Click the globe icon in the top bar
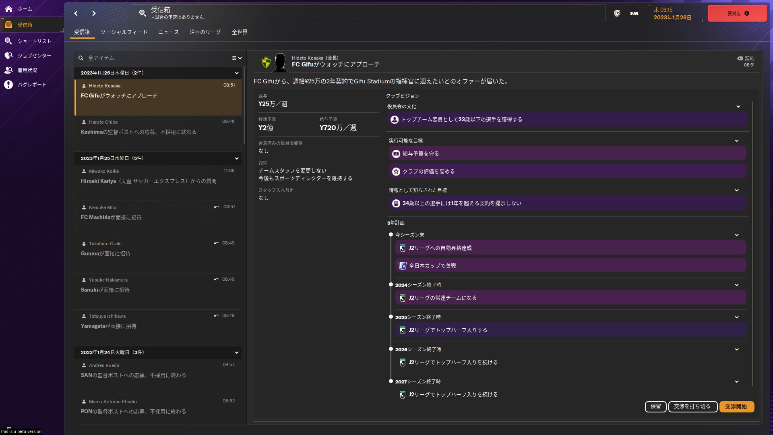 [x=617, y=13]
